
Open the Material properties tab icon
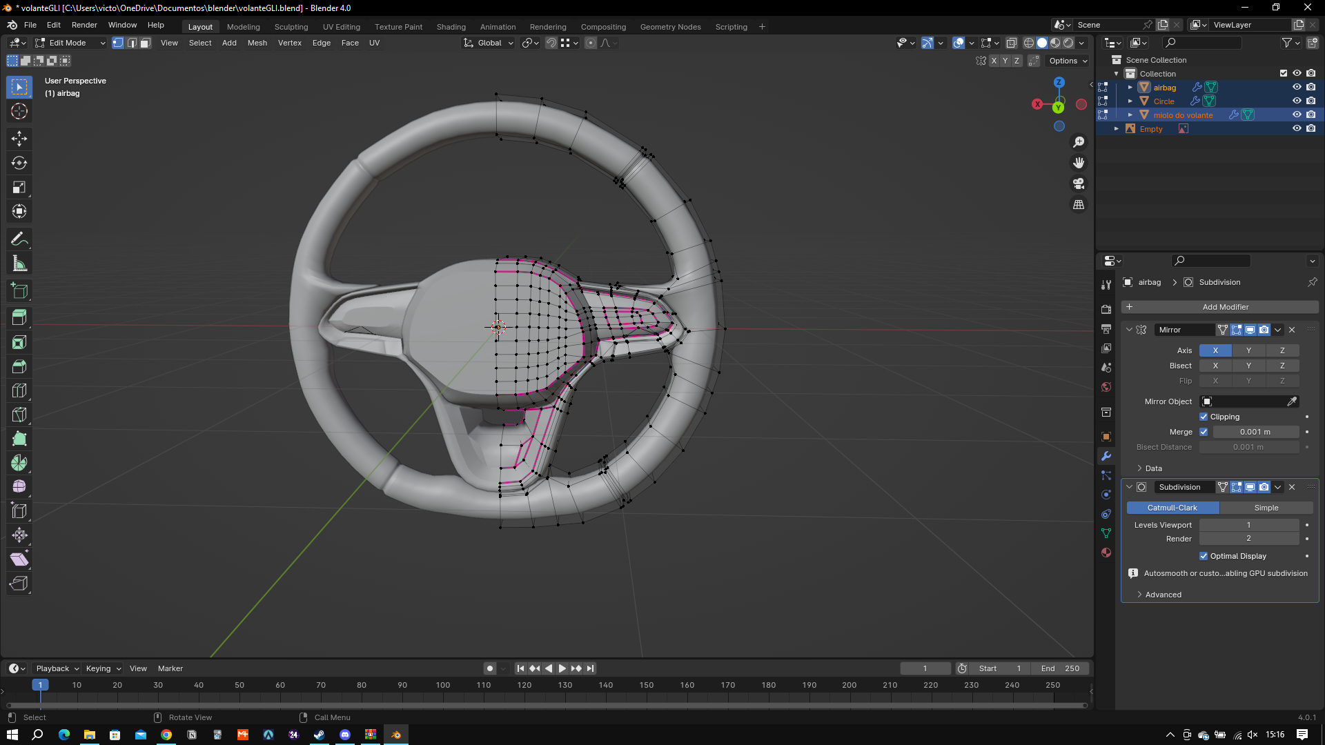click(1106, 553)
